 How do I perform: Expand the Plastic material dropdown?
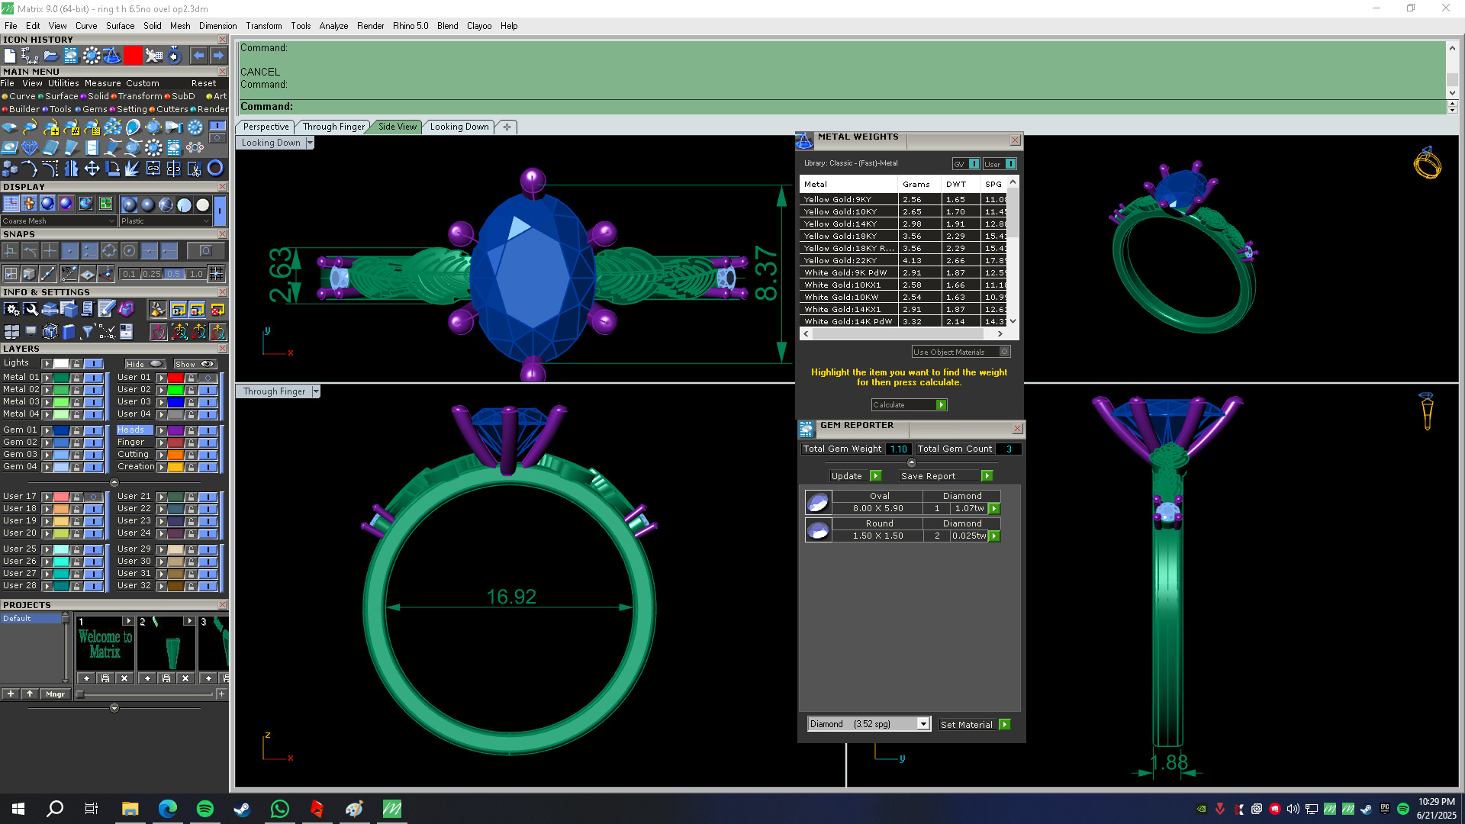(165, 221)
